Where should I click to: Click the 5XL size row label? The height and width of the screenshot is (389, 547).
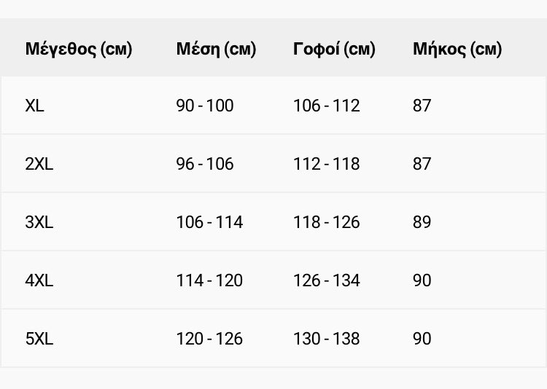click(x=39, y=339)
